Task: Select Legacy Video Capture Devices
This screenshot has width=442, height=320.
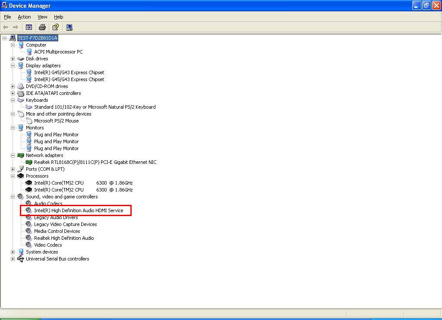Action: click(66, 224)
